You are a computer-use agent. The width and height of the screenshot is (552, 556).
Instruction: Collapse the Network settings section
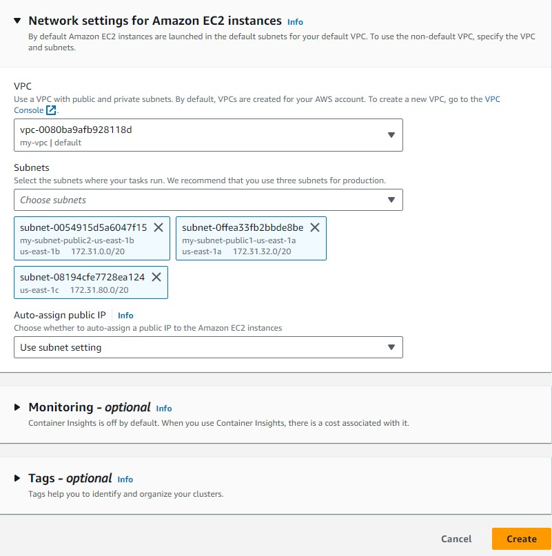(x=19, y=21)
